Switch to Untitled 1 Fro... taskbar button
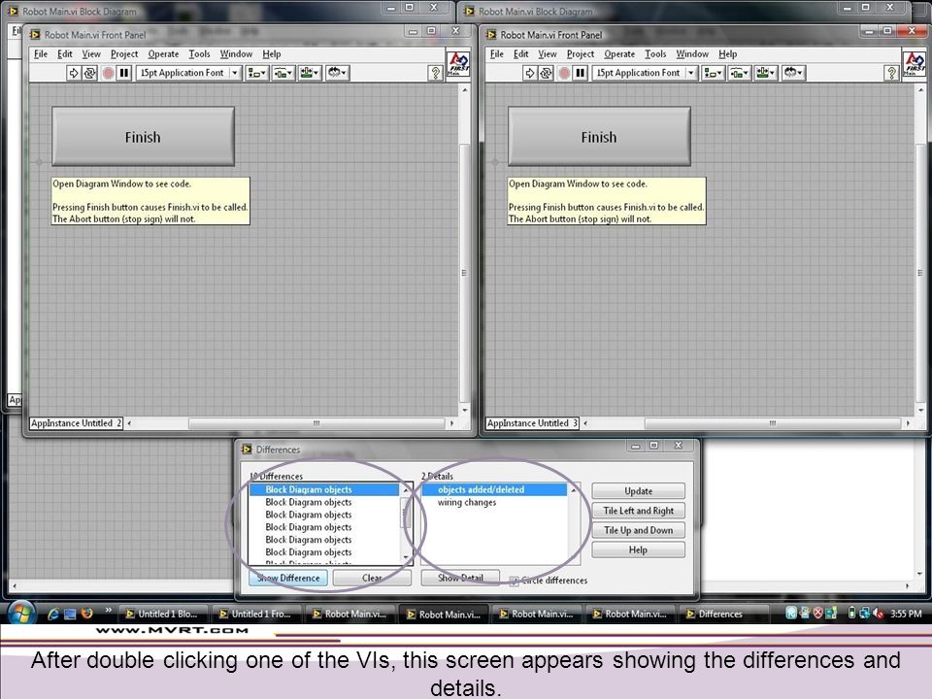 click(x=256, y=614)
